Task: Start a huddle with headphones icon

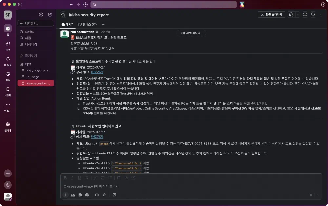Action: (x=291, y=14)
